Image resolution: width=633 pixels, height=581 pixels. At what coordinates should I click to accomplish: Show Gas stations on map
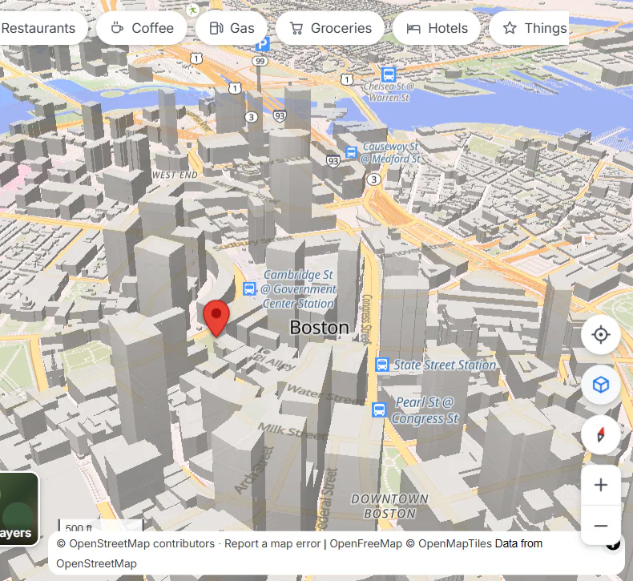tap(232, 28)
